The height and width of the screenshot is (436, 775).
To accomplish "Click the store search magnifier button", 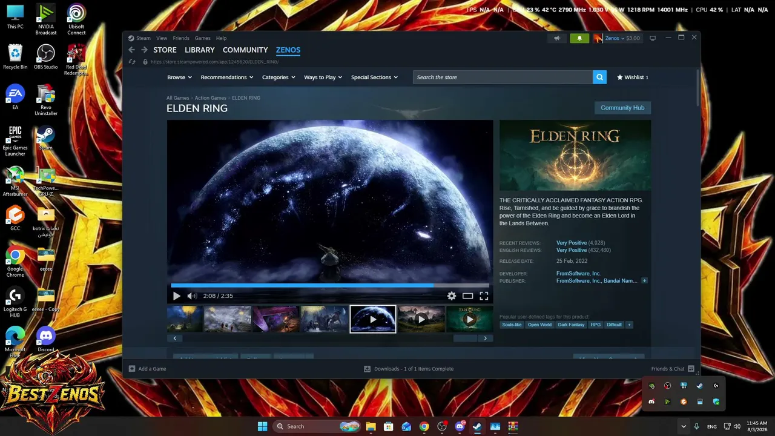I will pyautogui.click(x=599, y=78).
